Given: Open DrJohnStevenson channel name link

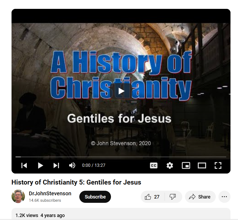Looking at the screenshot, I should click(x=50, y=193).
